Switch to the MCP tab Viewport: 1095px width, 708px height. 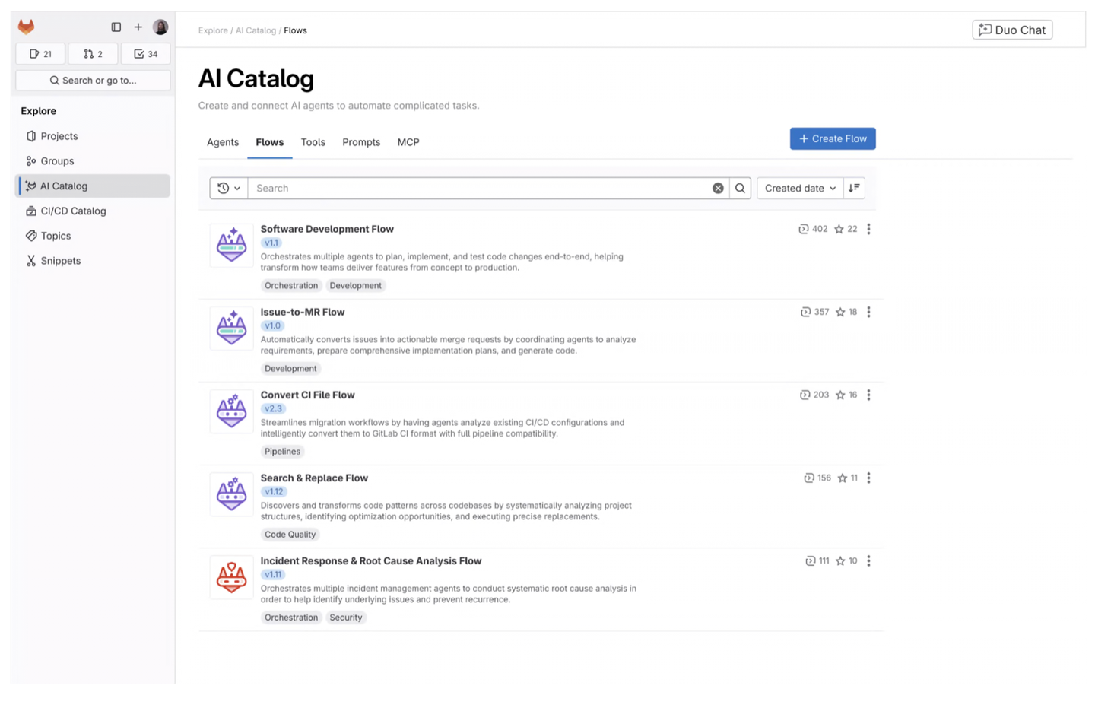coord(408,142)
